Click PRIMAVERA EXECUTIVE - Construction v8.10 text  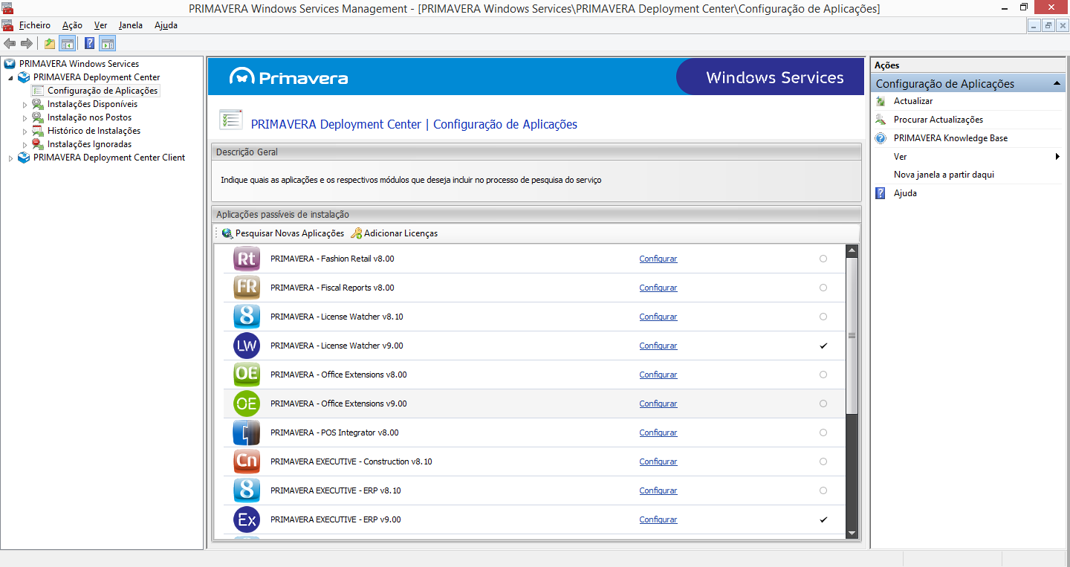click(351, 461)
